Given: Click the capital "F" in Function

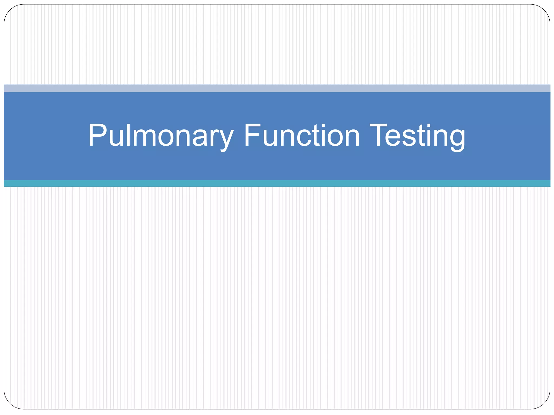Looking at the screenshot, I should click(x=253, y=135).
